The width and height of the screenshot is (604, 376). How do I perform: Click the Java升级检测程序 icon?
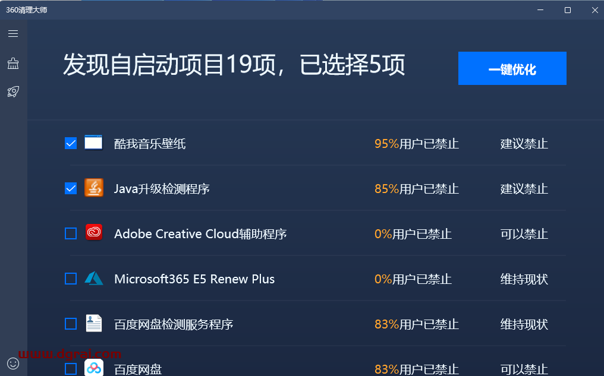click(93, 188)
